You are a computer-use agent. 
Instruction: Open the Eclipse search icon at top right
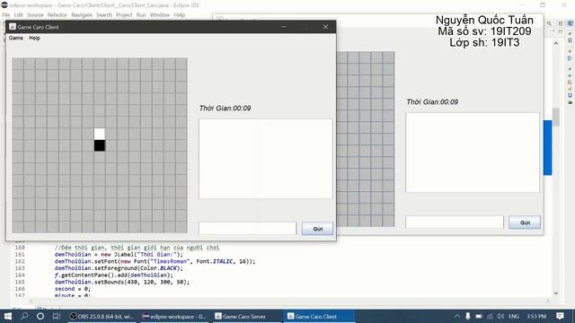pos(549,23)
